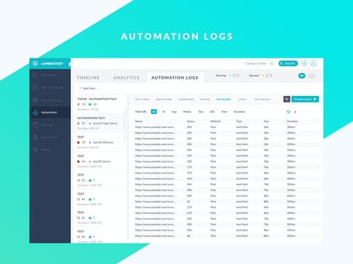353x264 pixels.
Task: Click the LambdaTest logo icon
Action: [36, 63]
